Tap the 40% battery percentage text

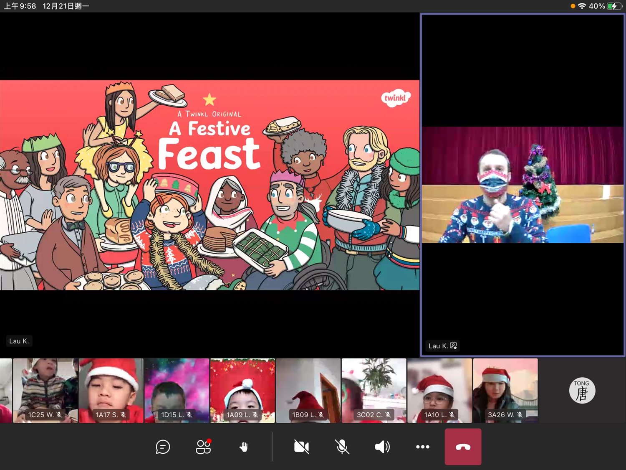click(597, 6)
